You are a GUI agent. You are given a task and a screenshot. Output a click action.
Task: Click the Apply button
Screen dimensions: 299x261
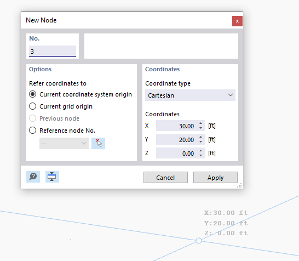point(215,177)
